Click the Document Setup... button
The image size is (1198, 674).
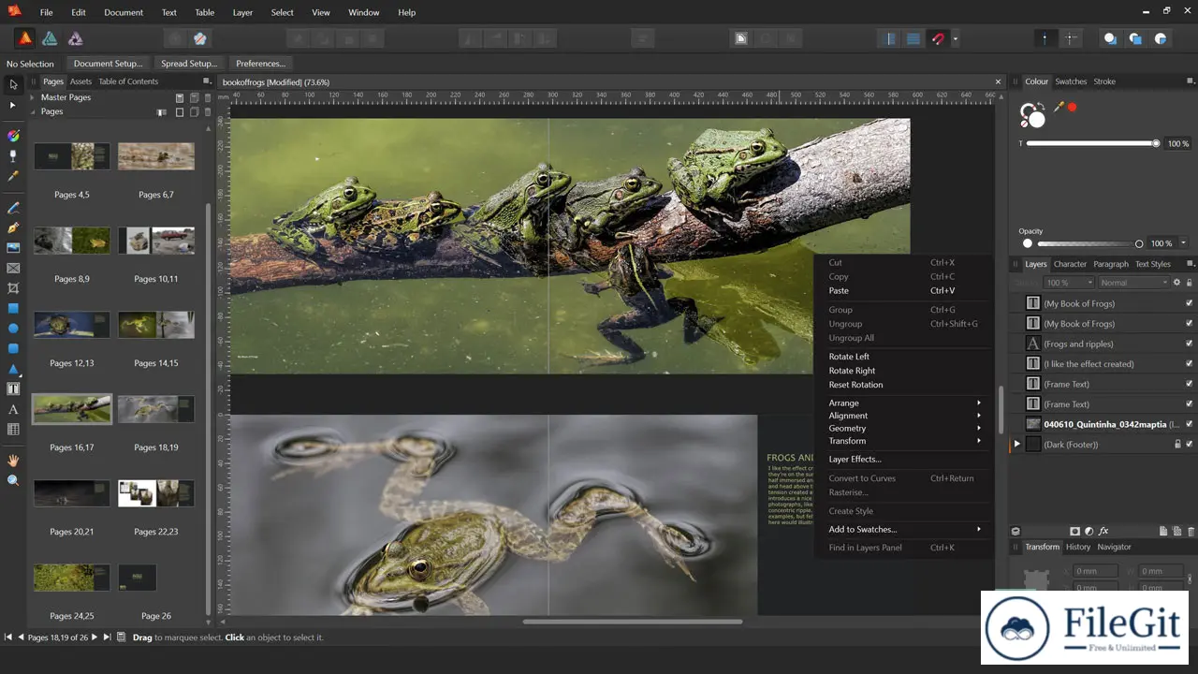[108, 64]
